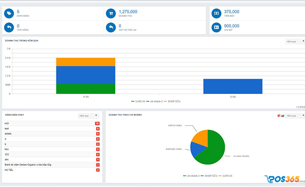Toggle chi nhánh 2 series in bar chart legend
Screen dimensions: 305x187
tap(154, 101)
